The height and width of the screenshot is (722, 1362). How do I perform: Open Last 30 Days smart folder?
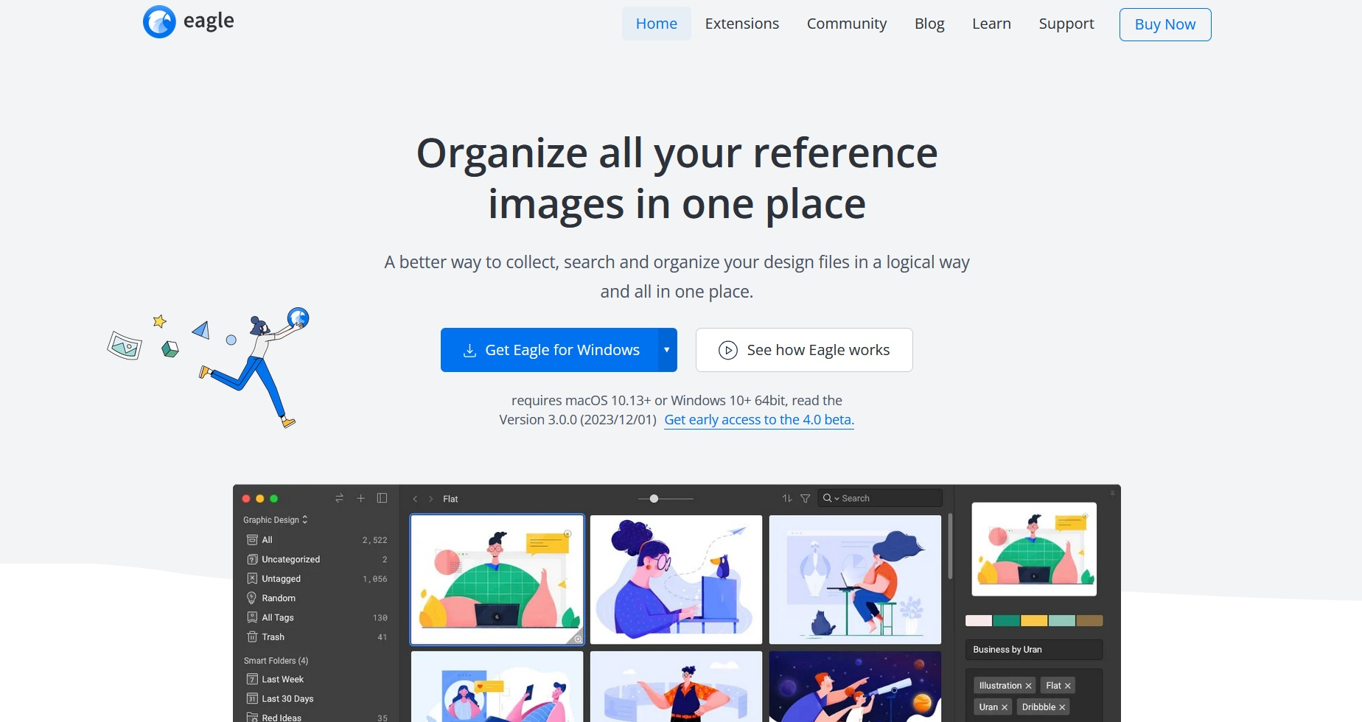click(x=315, y=698)
